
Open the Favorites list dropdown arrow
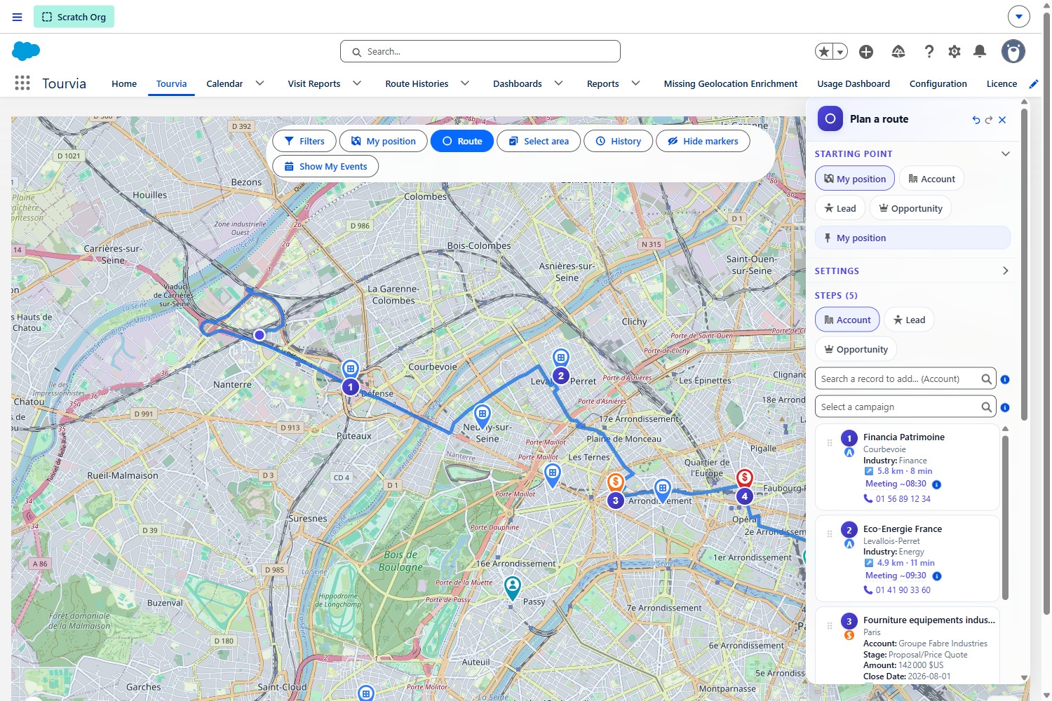coord(840,51)
